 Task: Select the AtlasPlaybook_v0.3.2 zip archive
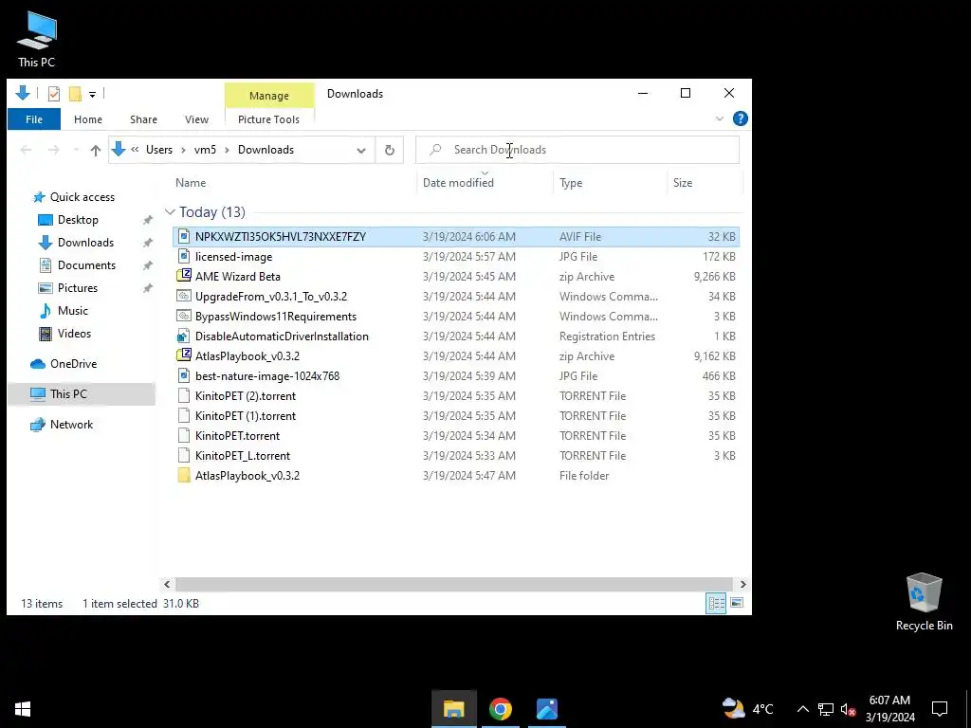coord(456,356)
